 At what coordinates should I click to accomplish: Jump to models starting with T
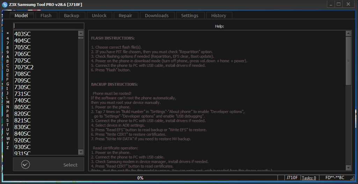coord(8,125)
